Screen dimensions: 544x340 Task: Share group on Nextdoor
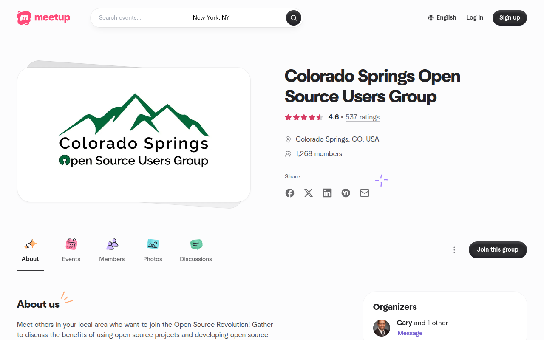(346, 193)
